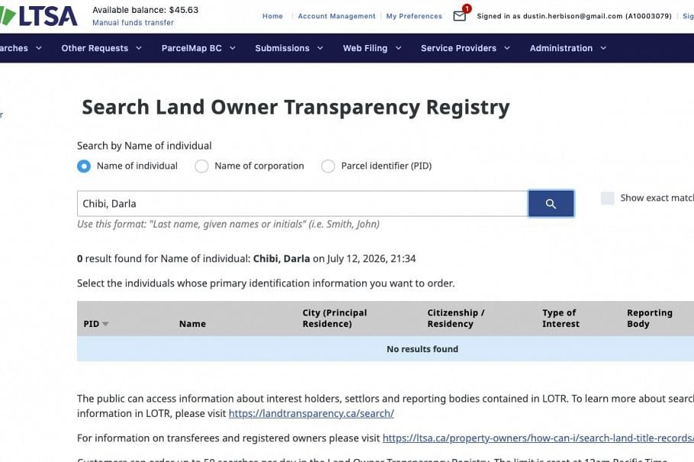The height and width of the screenshot is (462, 694).
Task: Click the magnifying glass search button
Action: tap(551, 204)
